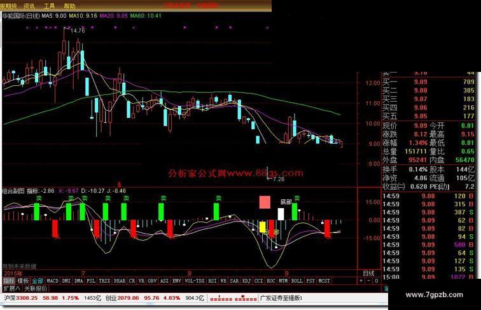
Task: Click the minus zoom button
Action: click(x=369, y=281)
